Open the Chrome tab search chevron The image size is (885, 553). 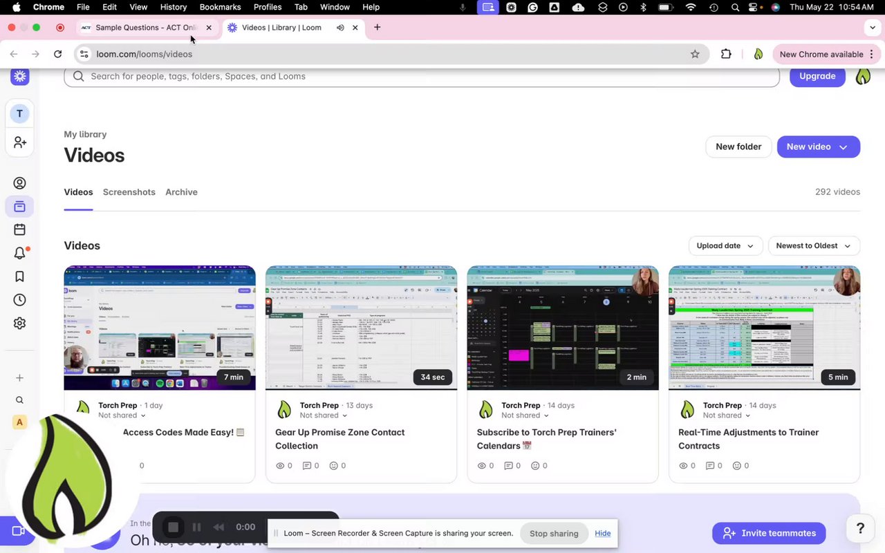coord(873,28)
